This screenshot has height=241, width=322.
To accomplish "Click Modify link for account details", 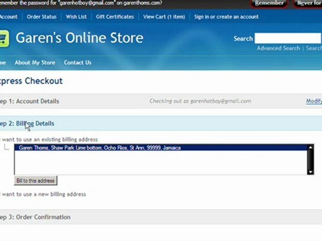I will click(x=314, y=101).
